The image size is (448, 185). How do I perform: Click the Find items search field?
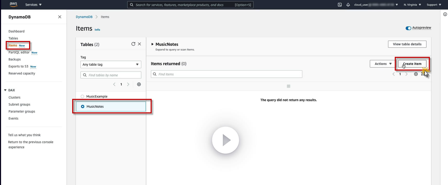(226, 74)
